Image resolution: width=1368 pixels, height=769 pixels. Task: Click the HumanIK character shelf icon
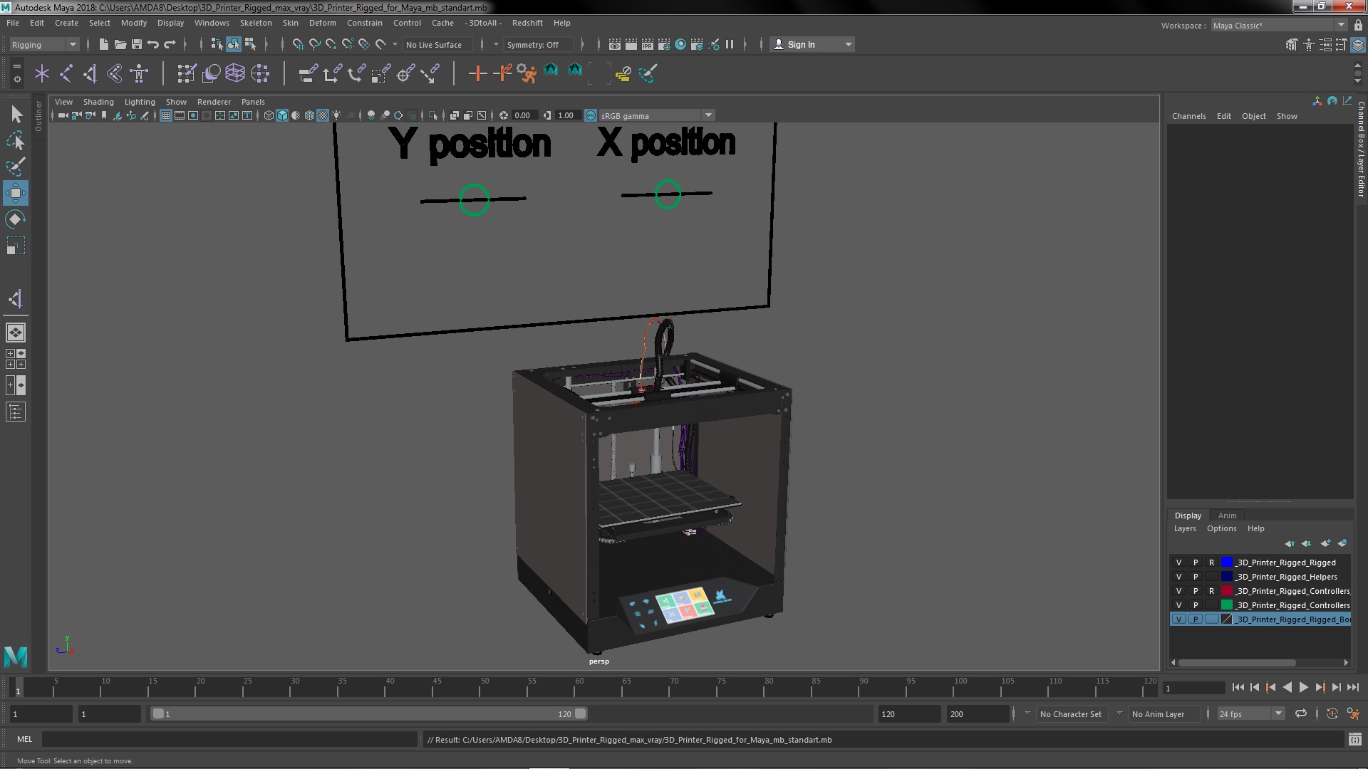[x=139, y=73]
